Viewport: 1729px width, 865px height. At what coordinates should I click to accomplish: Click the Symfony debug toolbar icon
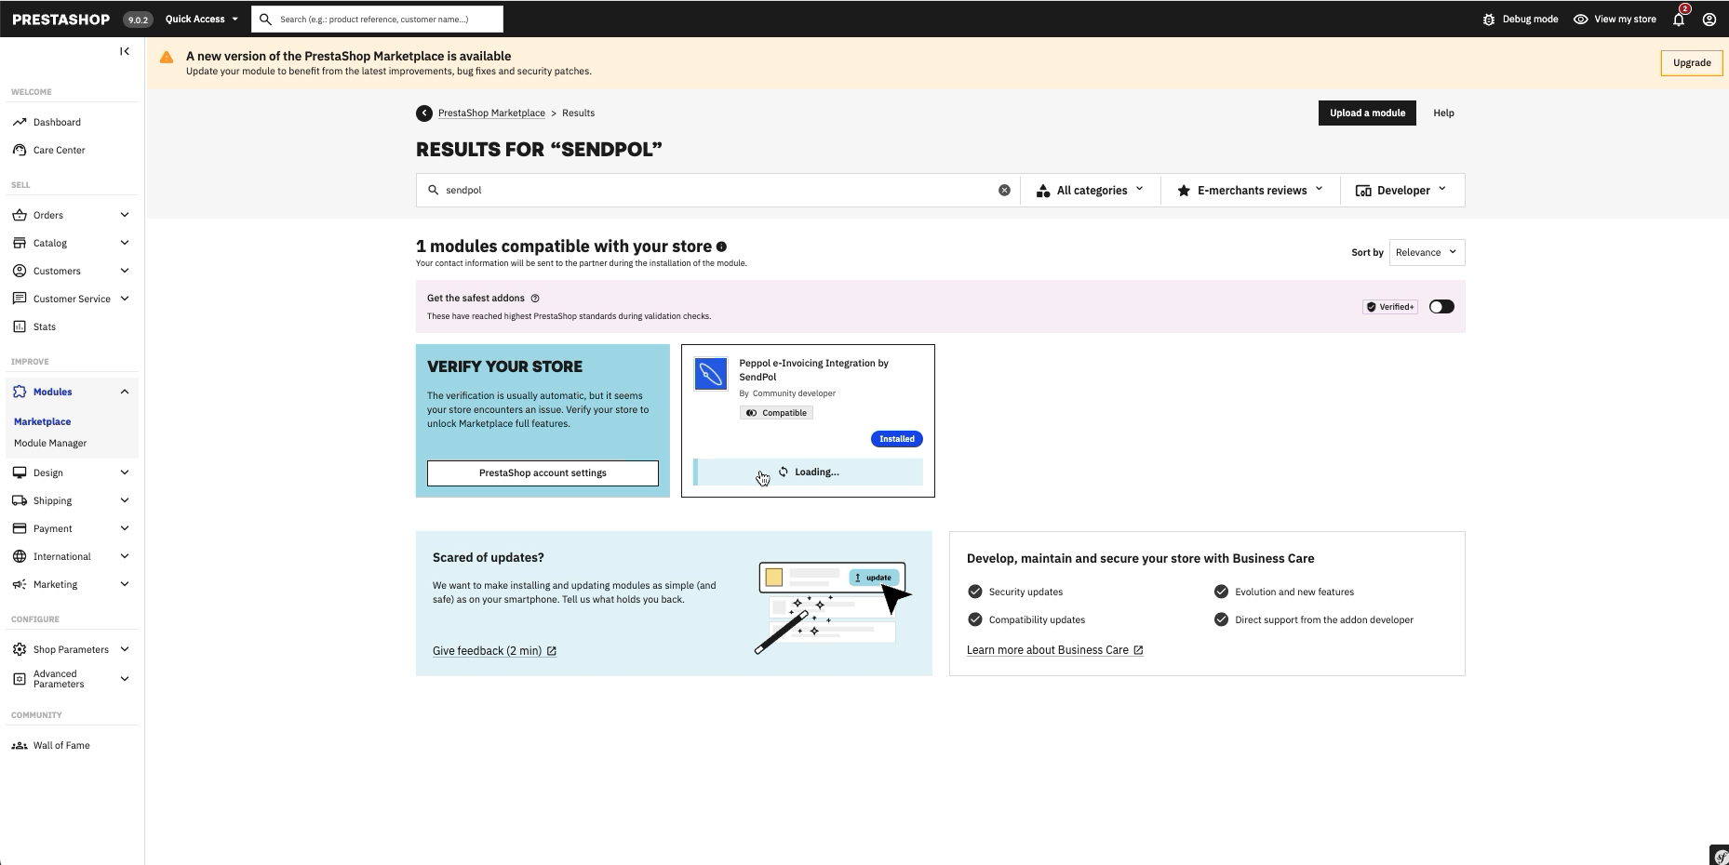(1720, 856)
